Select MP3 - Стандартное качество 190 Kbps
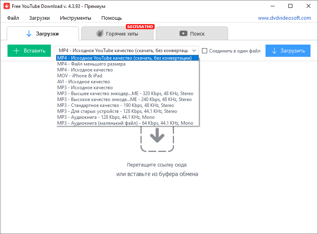 (115, 105)
